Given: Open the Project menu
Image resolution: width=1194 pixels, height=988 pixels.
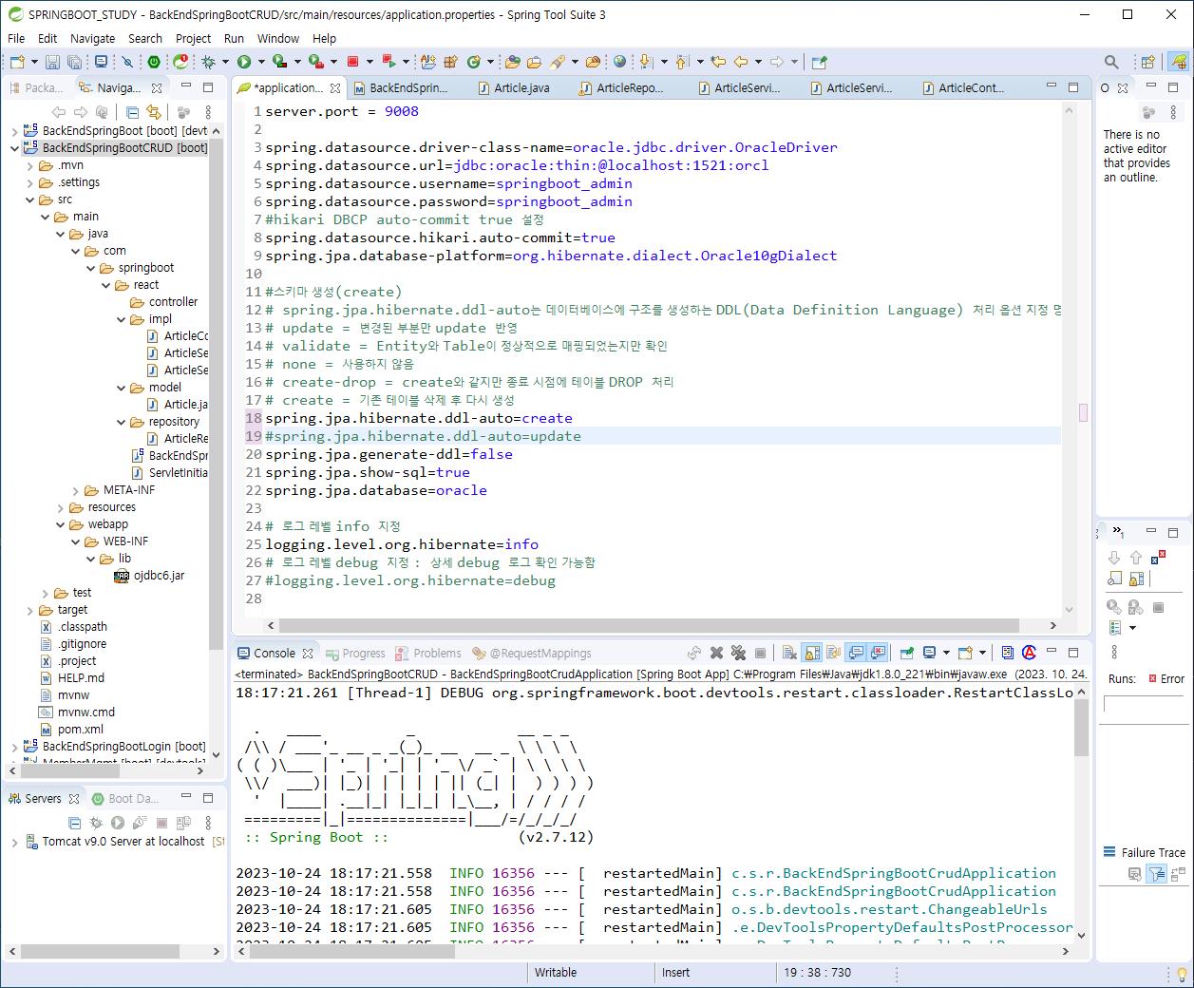Looking at the screenshot, I should pyautogui.click(x=193, y=39).
